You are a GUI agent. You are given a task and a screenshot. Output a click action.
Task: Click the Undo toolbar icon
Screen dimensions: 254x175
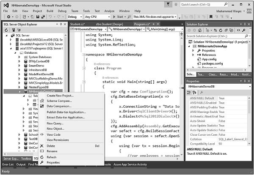pos(50,16)
